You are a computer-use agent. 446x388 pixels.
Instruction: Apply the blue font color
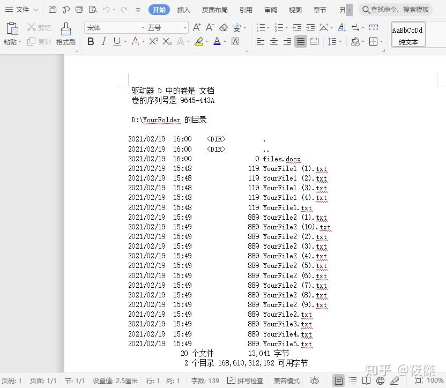217,41
